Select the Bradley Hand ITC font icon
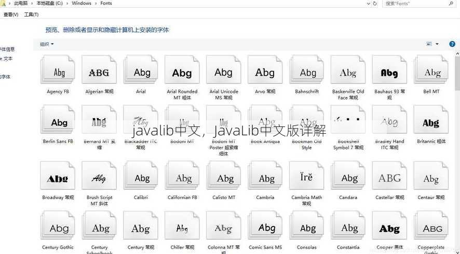 coord(389,120)
